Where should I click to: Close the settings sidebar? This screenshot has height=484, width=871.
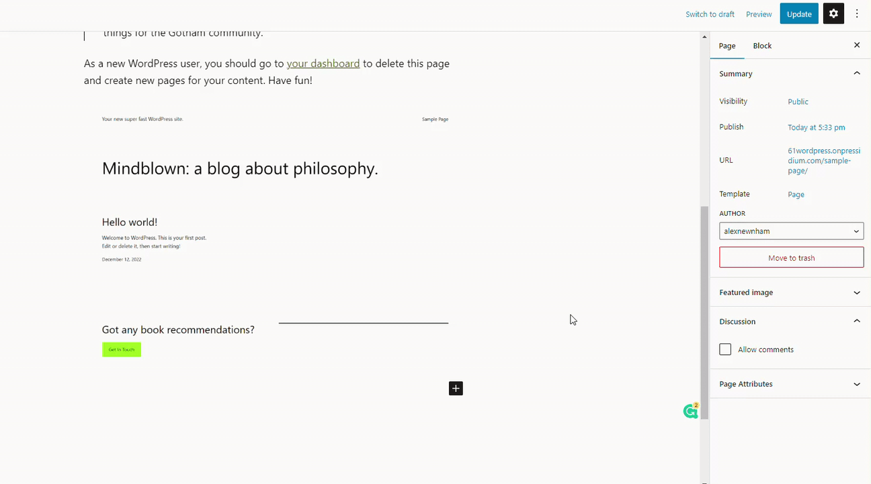pos(857,45)
